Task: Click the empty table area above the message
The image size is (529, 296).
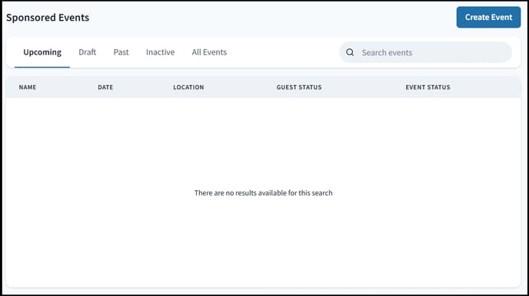Action: [x=263, y=141]
